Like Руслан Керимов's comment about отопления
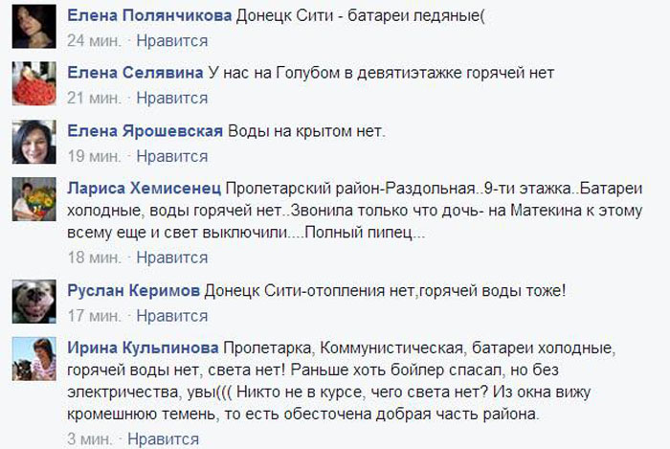The width and height of the screenshot is (670, 449). point(172,313)
